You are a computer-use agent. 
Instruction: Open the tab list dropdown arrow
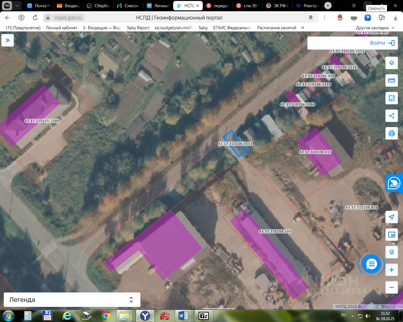click(x=17, y=6)
